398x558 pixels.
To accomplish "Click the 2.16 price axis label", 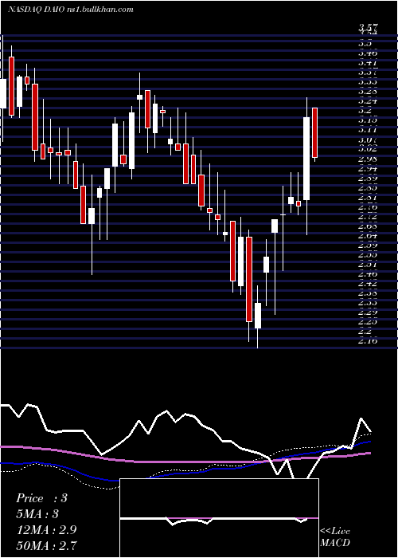I will [x=369, y=341].
